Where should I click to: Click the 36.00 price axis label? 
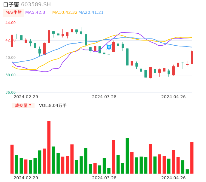coord(11,93)
